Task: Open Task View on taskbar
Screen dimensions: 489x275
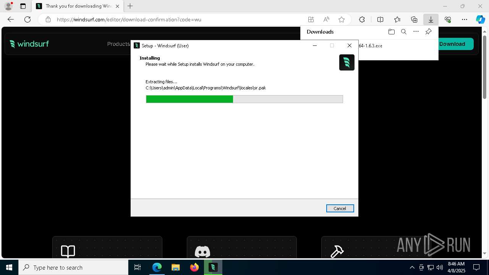Action: (x=138, y=267)
